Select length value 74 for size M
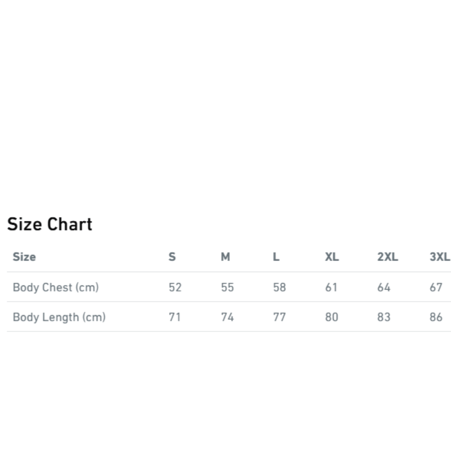 click(x=227, y=317)
